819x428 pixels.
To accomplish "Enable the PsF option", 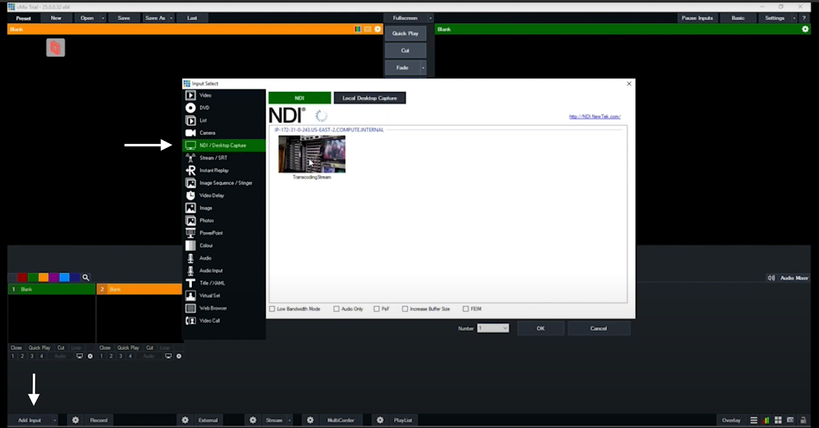I will tap(377, 309).
